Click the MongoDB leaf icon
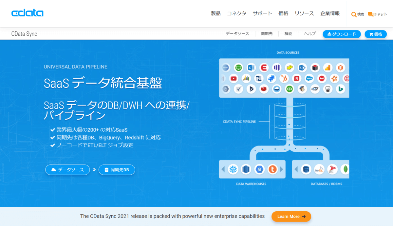 click(x=345, y=169)
